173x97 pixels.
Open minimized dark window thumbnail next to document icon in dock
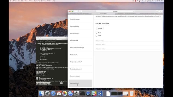[x=114, y=93]
